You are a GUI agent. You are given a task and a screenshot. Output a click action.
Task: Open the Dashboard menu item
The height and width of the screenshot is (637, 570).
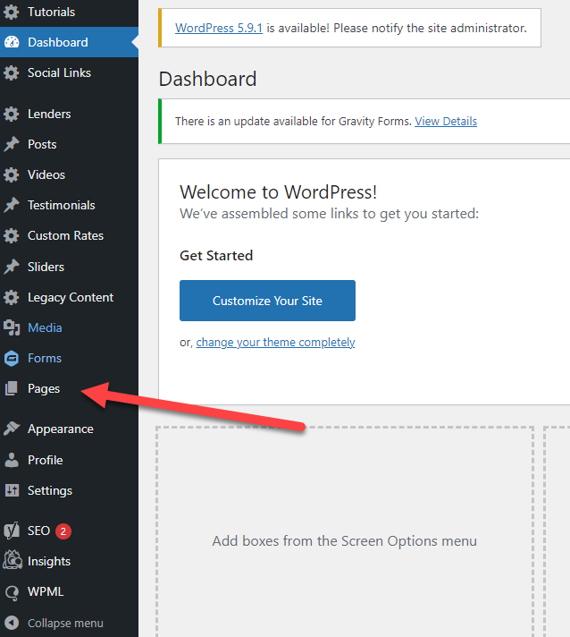tap(69, 42)
